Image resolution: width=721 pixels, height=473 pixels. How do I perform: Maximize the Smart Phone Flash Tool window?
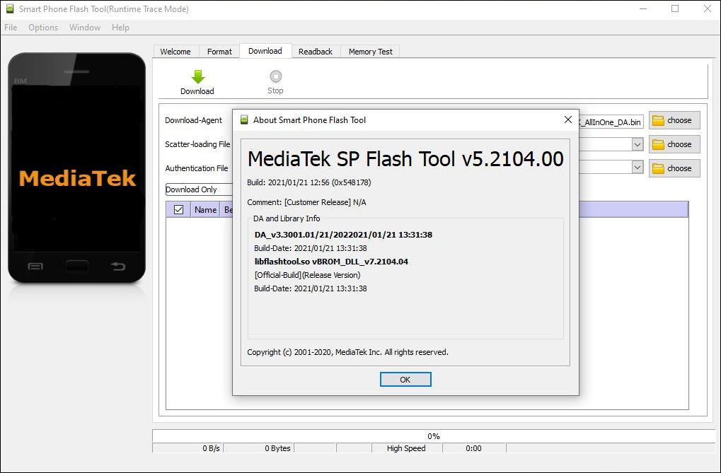point(675,8)
